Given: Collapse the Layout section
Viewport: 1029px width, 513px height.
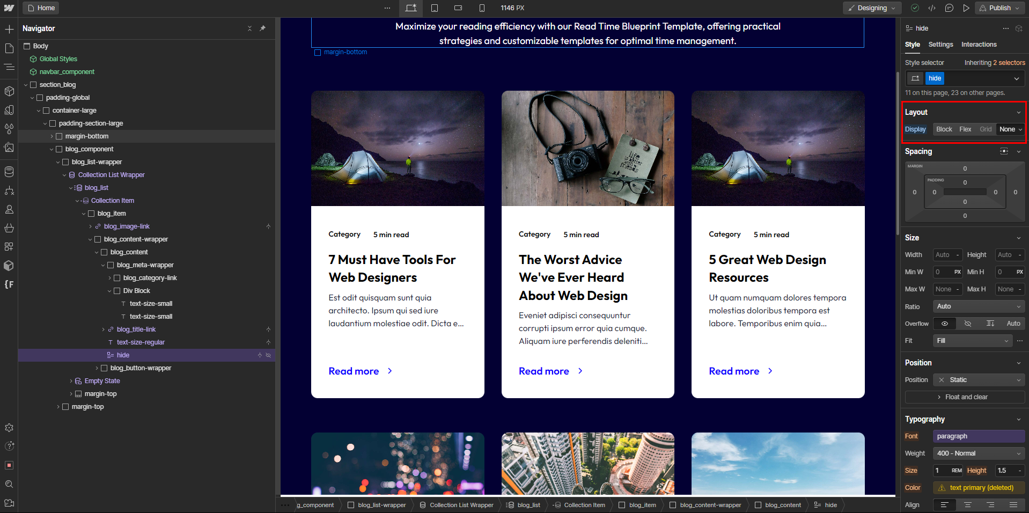Looking at the screenshot, I should (x=1018, y=112).
